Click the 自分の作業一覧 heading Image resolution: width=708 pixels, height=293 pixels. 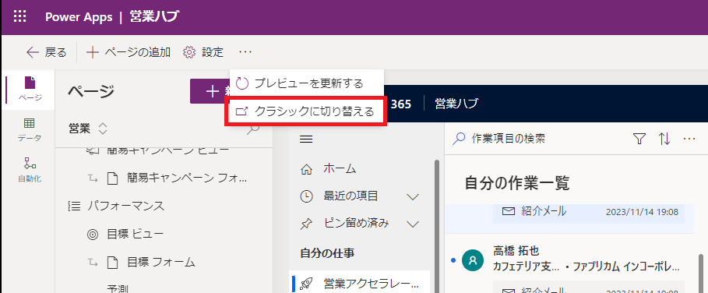coord(517,183)
